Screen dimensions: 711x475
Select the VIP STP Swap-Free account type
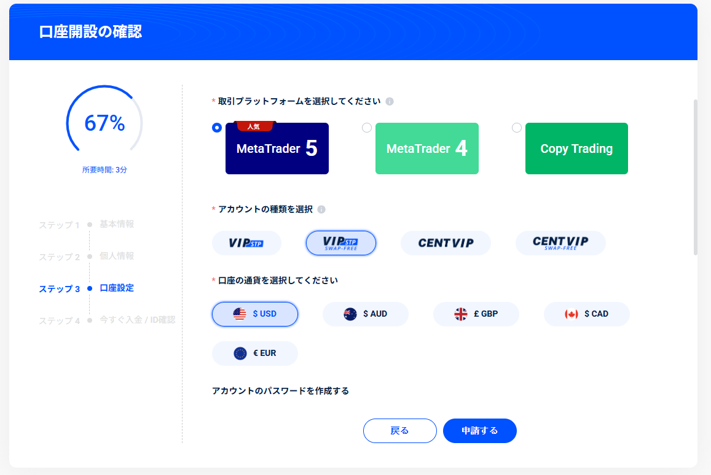click(341, 243)
